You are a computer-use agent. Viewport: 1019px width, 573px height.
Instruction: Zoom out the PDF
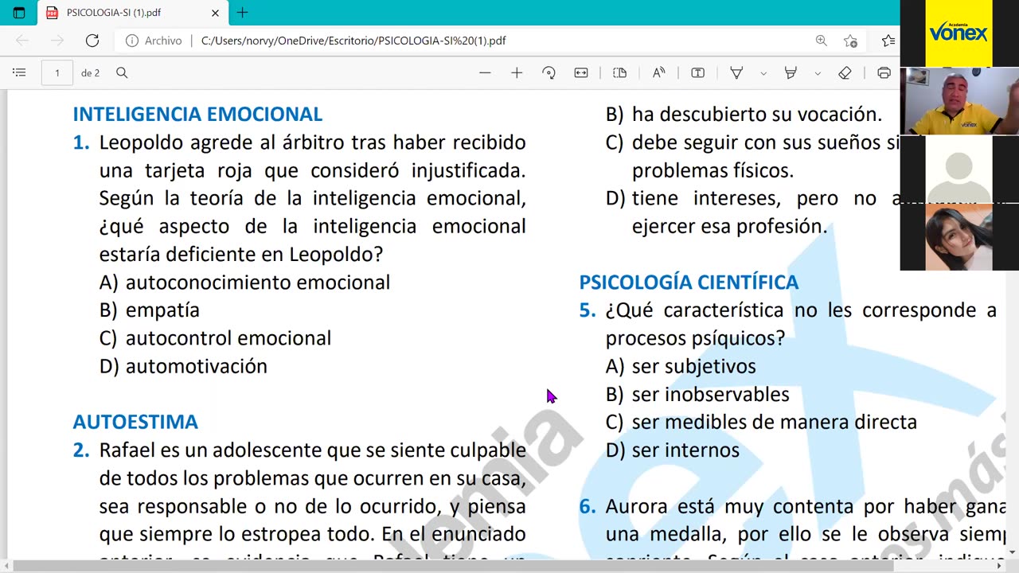click(485, 72)
